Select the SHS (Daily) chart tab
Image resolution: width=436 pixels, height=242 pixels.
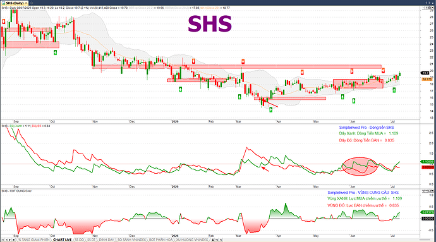click(15, 3)
